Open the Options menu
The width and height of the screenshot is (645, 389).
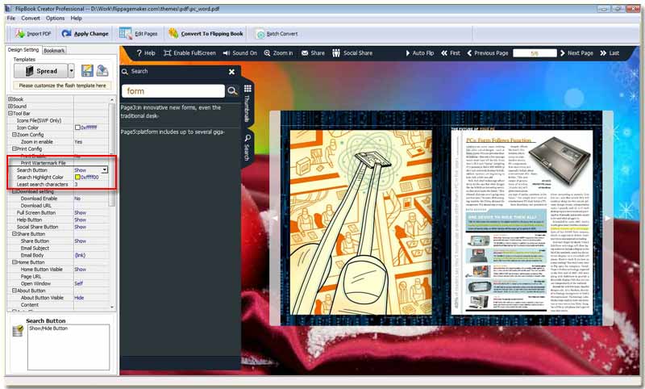pyautogui.click(x=55, y=18)
